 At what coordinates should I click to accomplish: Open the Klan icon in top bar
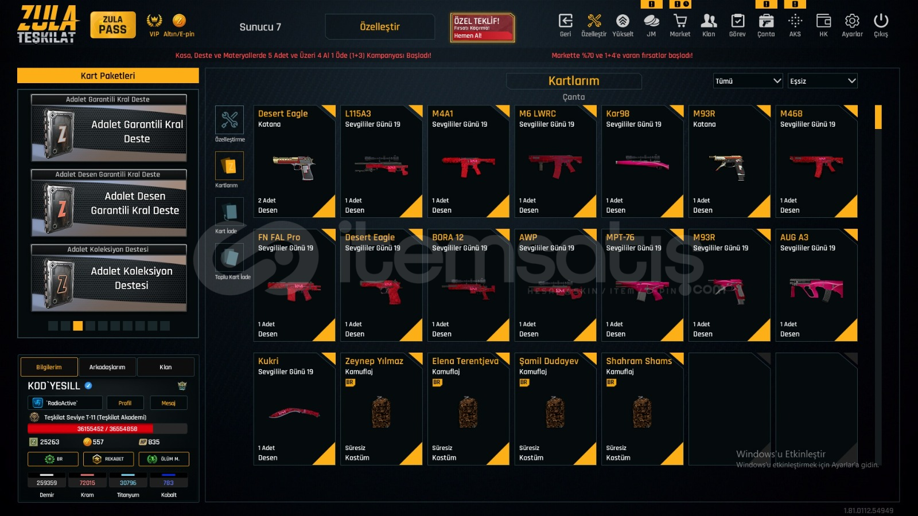click(x=709, y=25)
